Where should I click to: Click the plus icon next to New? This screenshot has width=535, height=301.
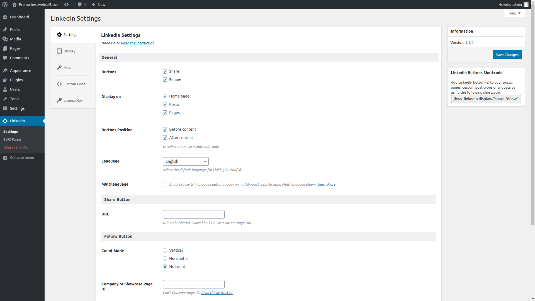(x=93, y=4)
